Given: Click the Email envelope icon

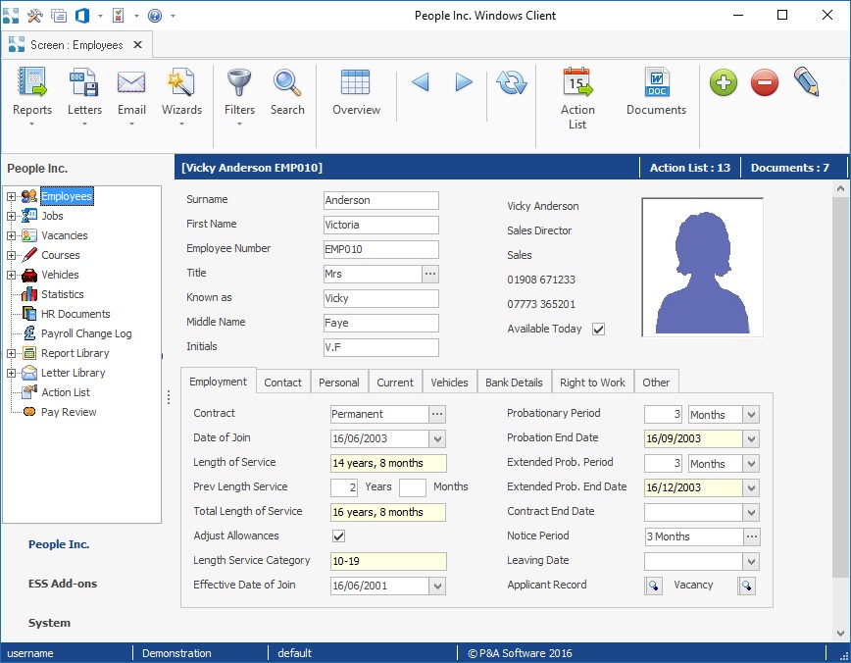Looking at the screenshot, I should coord(131,83).
